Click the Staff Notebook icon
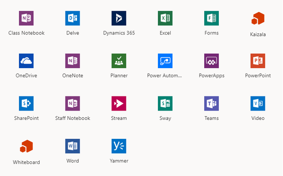This screenshot has width=283, height=176. (x=73, y=103)
